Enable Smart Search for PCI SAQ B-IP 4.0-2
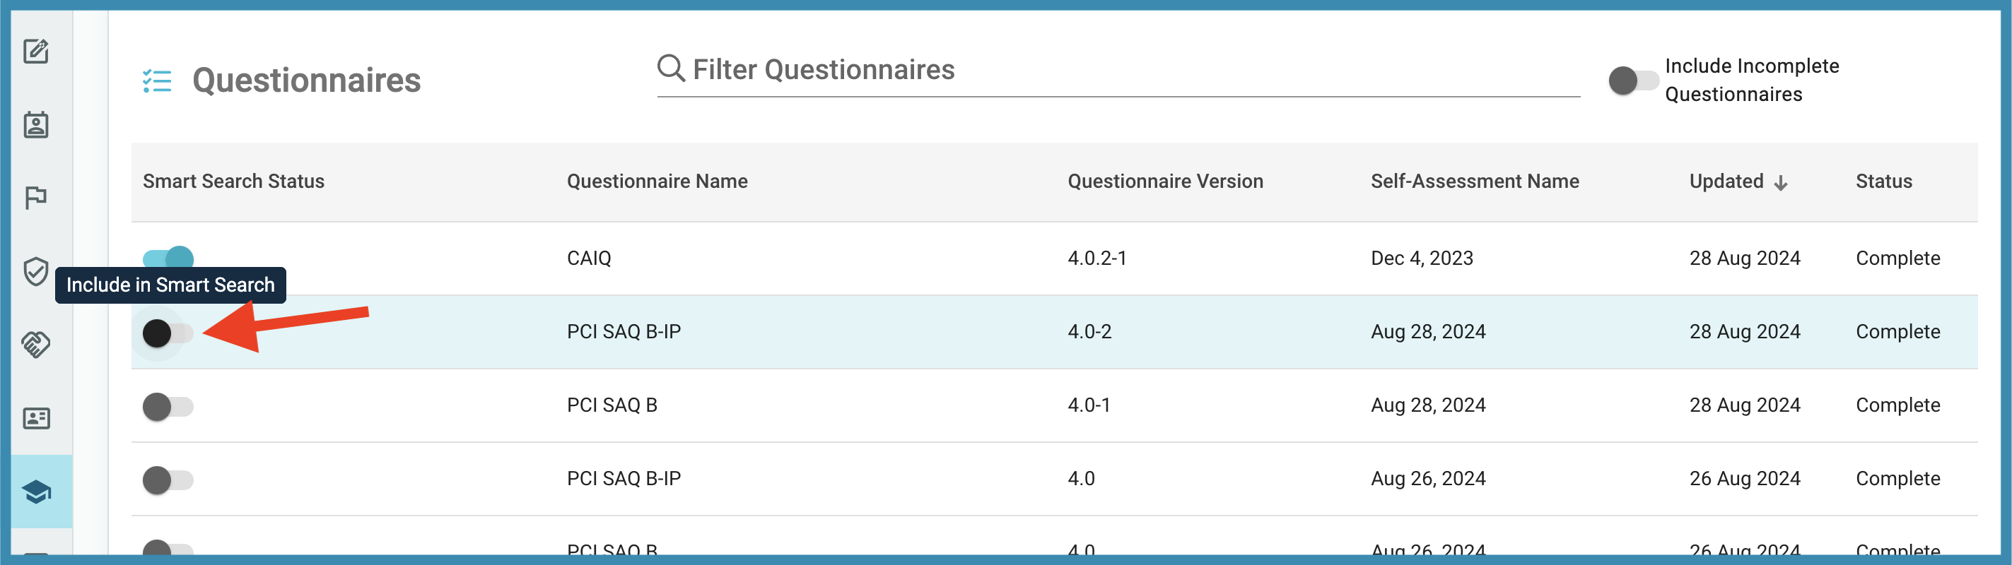The width and height of the screenshot is (2012, 565). (168, 333)
